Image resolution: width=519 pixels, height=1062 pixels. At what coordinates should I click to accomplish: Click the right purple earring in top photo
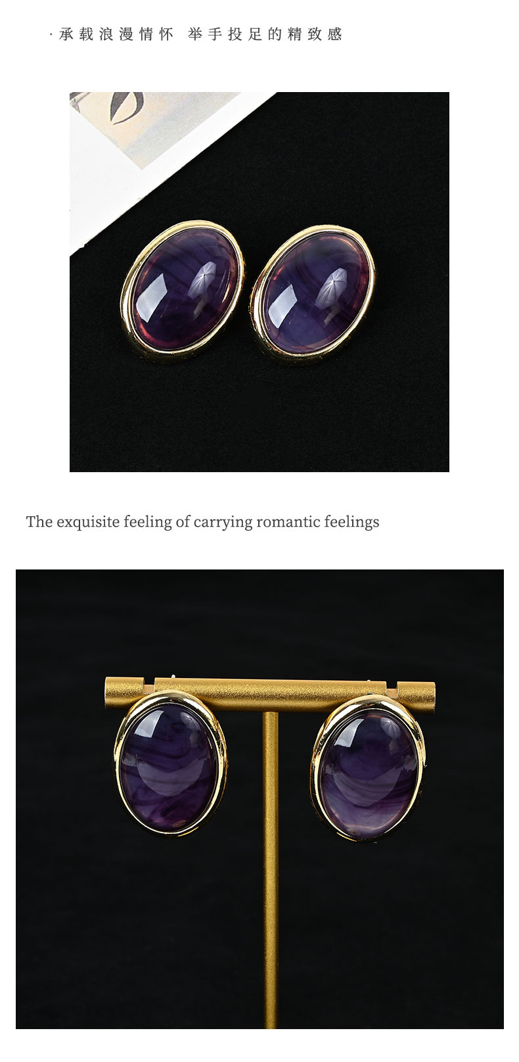[313, 290]
